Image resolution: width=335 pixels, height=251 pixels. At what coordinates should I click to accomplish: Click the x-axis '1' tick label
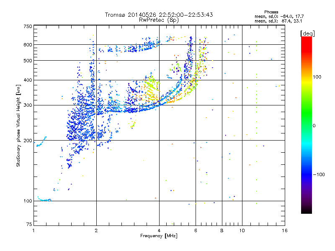pos(33,231)
